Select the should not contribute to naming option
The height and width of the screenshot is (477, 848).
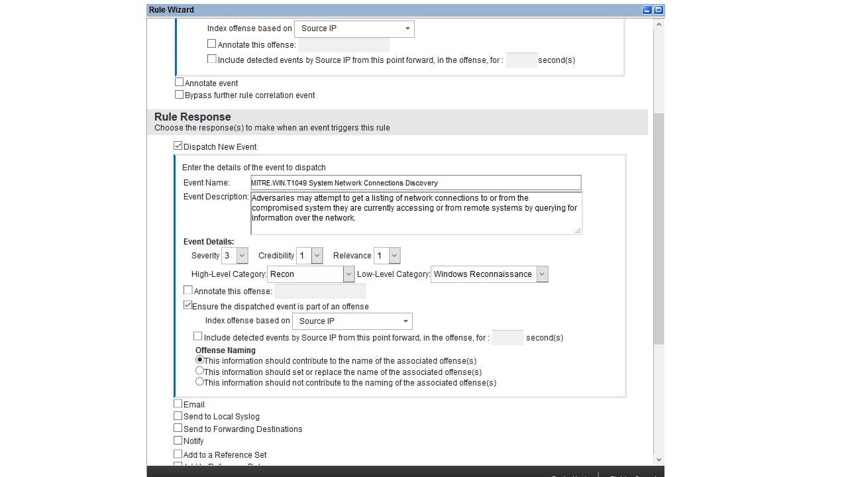199,382
